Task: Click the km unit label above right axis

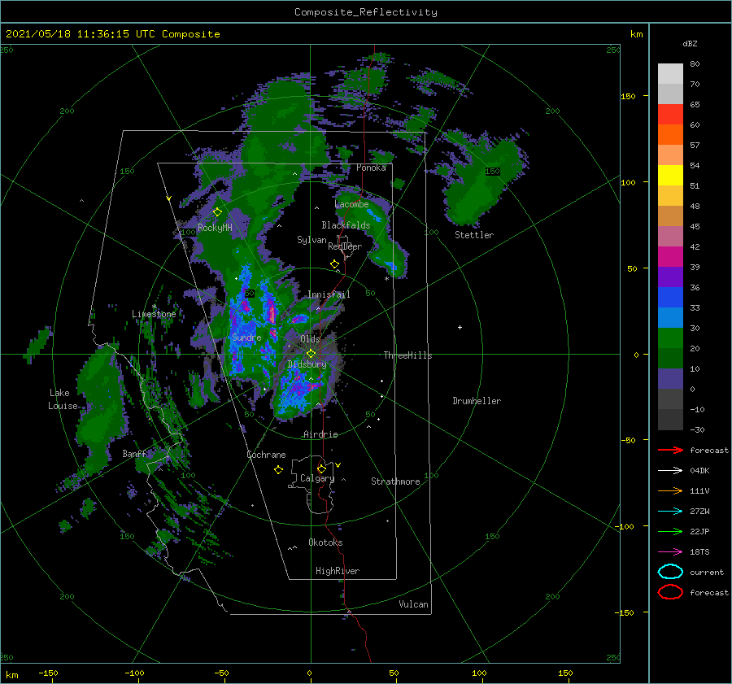Action: (x=636, y=34)
